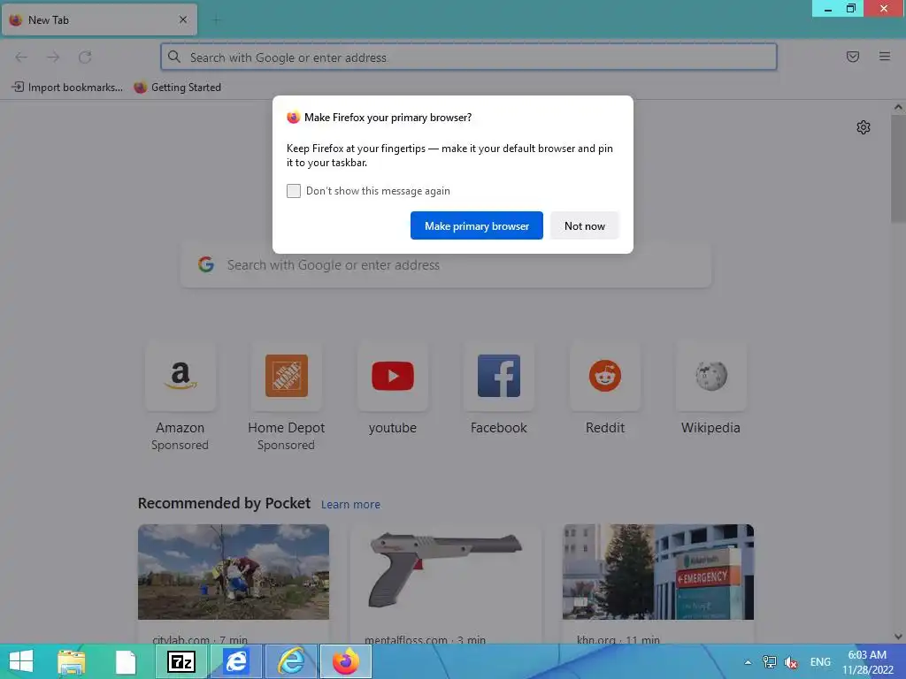Click the Forward navigation arrow
The width and height of the screenshot is (906, 679).
coord(53,57)
